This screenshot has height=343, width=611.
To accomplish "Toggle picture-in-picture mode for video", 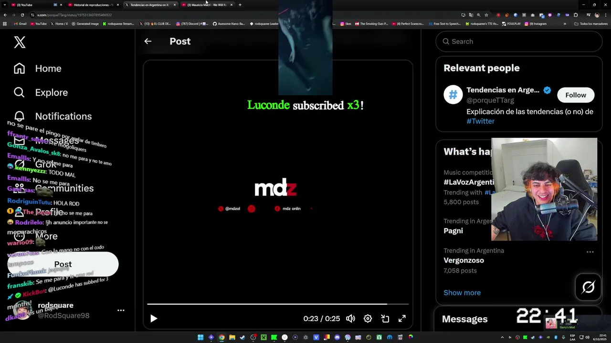I will [x=385, y=319].
